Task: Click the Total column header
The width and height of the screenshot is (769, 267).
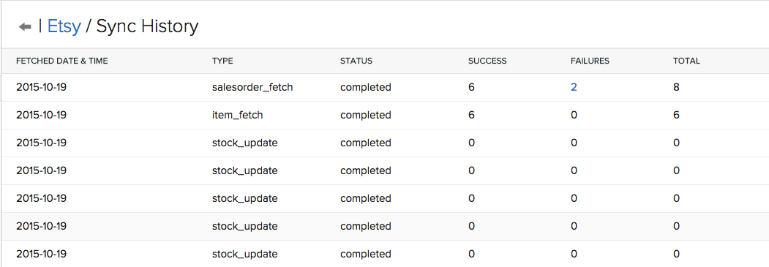Action: (686, 61)
